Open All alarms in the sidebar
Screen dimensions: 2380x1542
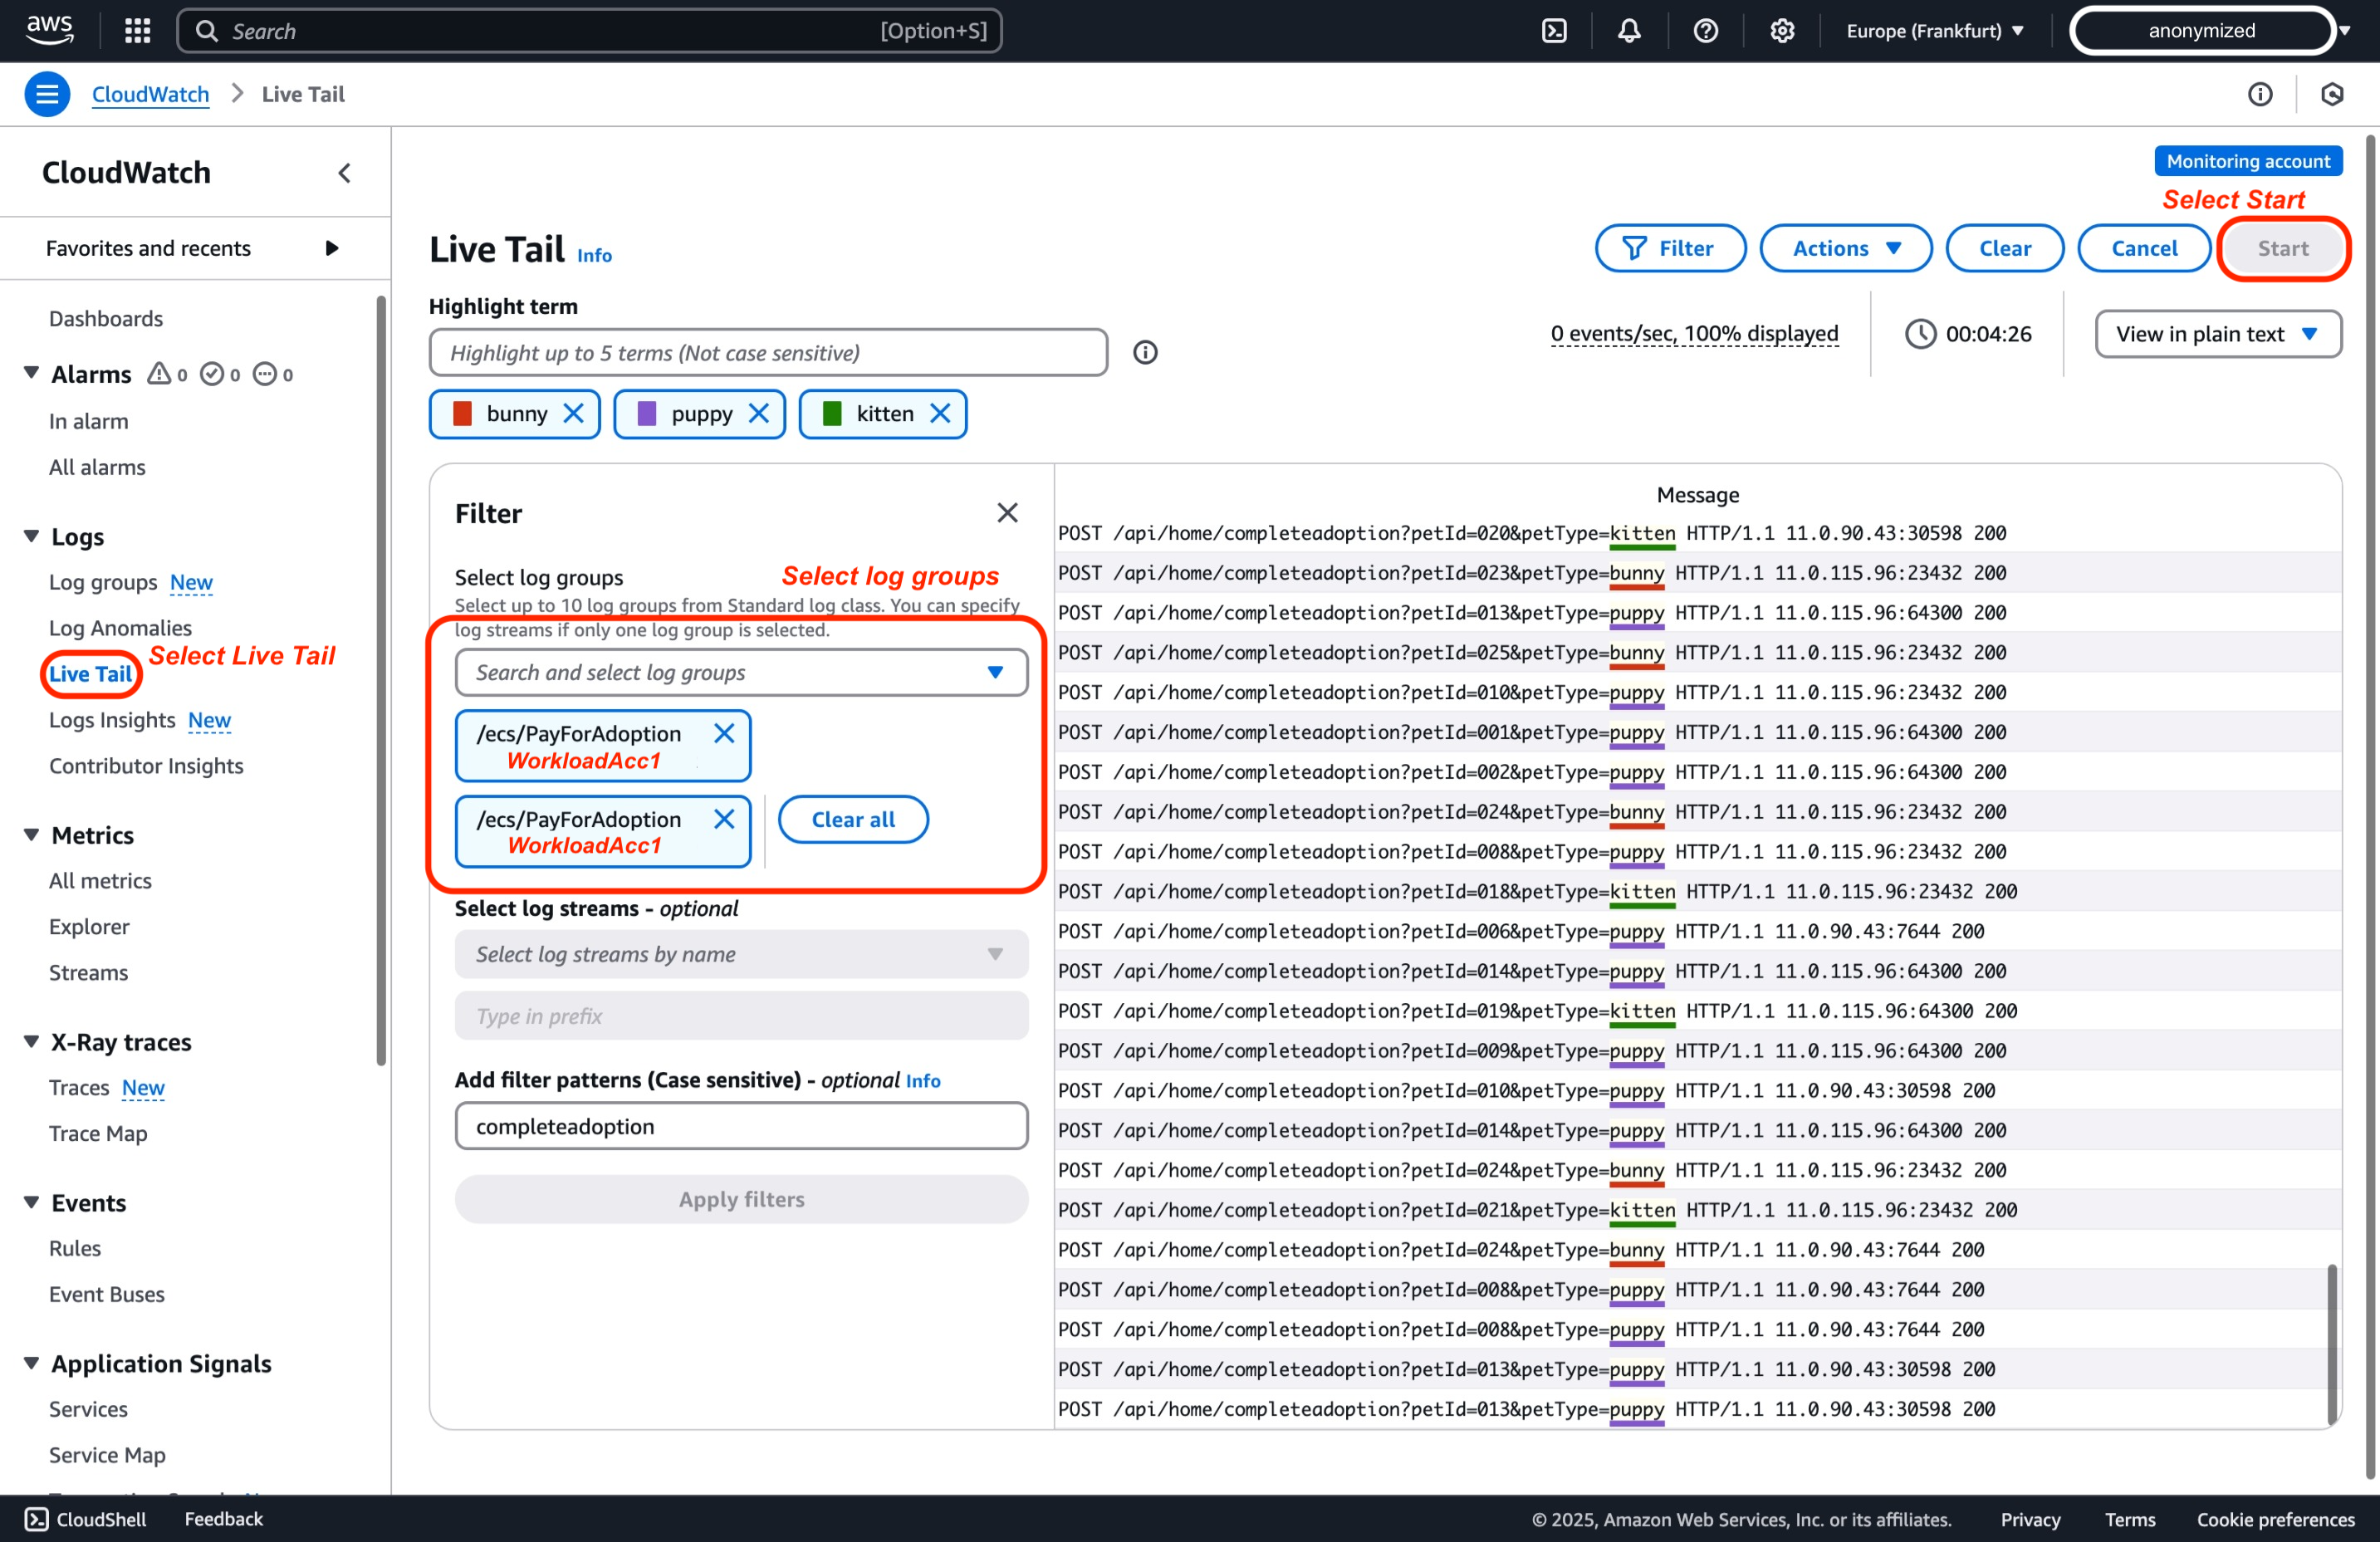[97, 467]
